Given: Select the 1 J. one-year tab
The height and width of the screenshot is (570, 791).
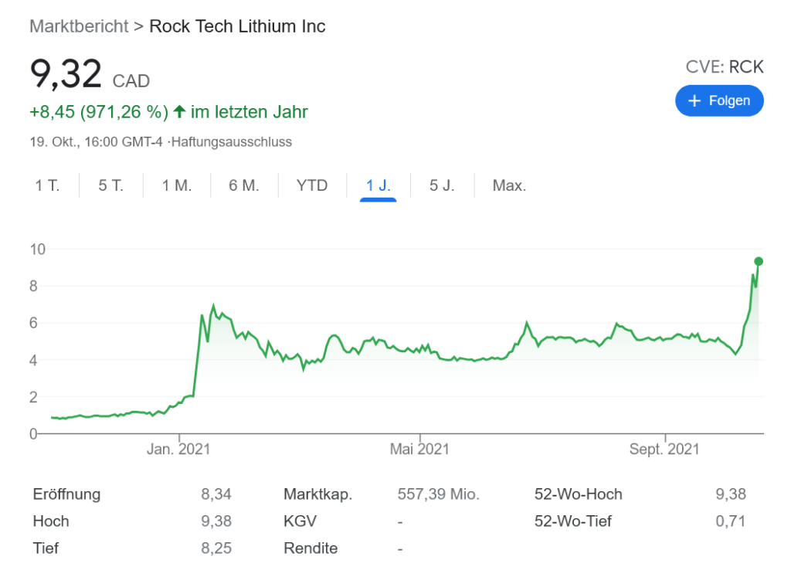Looking at the screenshot, I should (378, 185).
